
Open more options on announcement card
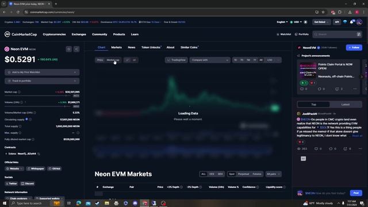tap(355, 89)
